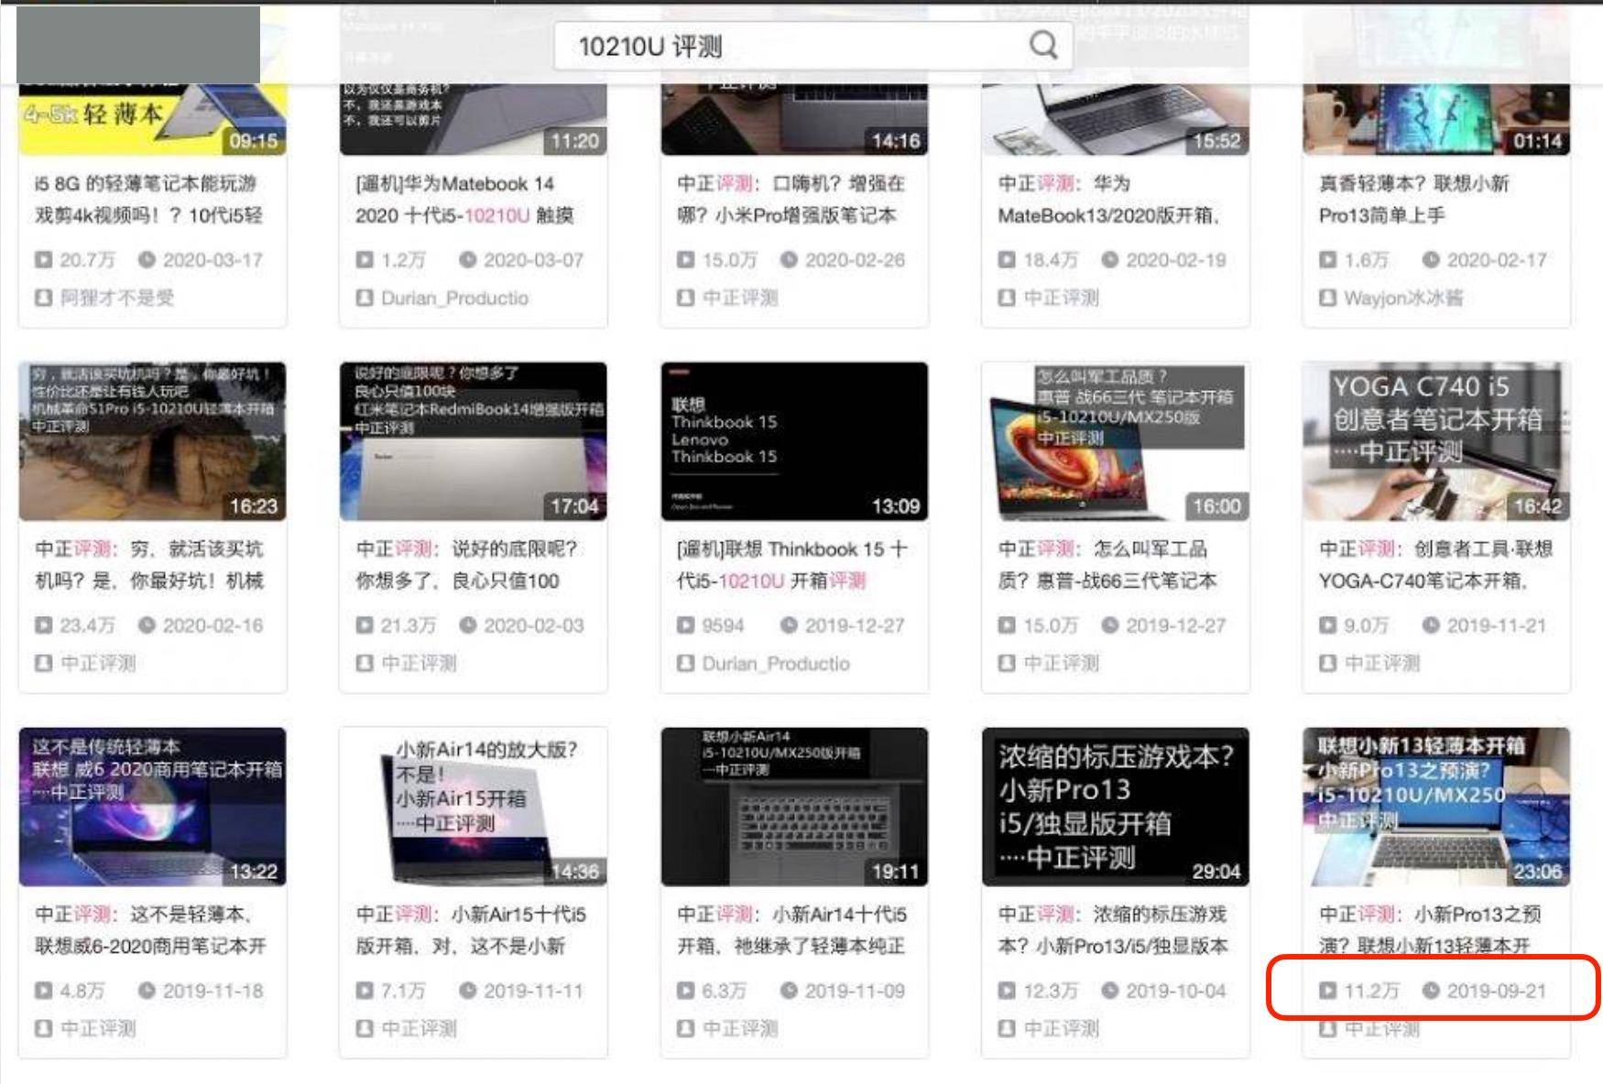Click play-count icon beside 18.4万
Viewport: 1603px width, 1084px height.
coord(1007,260)
